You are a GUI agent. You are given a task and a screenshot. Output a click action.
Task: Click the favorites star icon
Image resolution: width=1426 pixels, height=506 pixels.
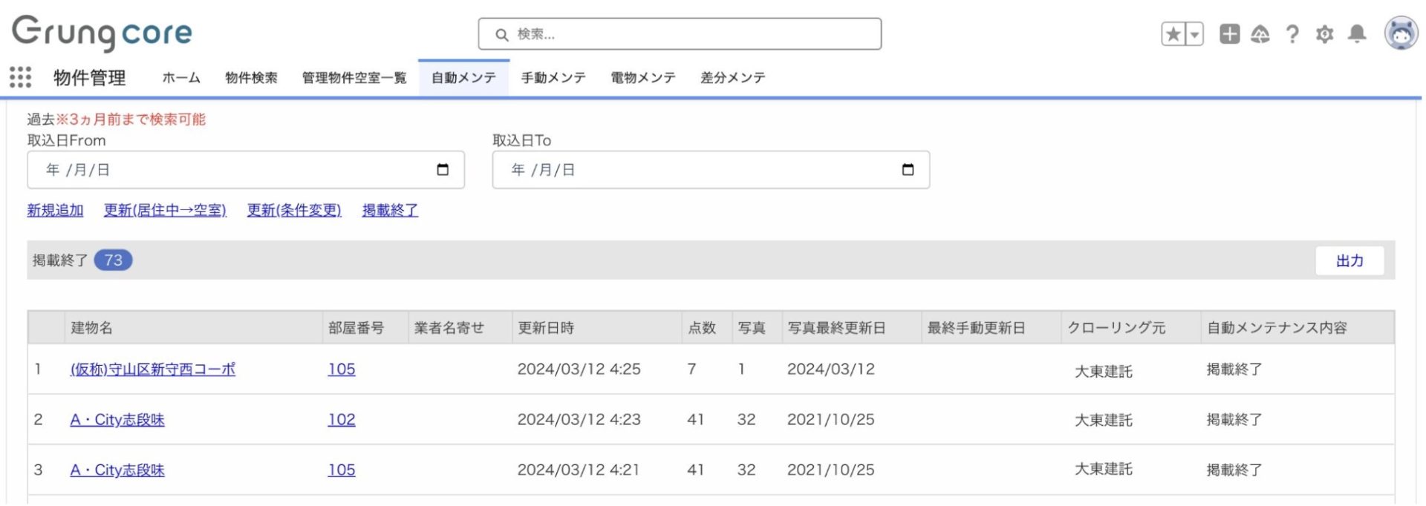point(1173,34)
